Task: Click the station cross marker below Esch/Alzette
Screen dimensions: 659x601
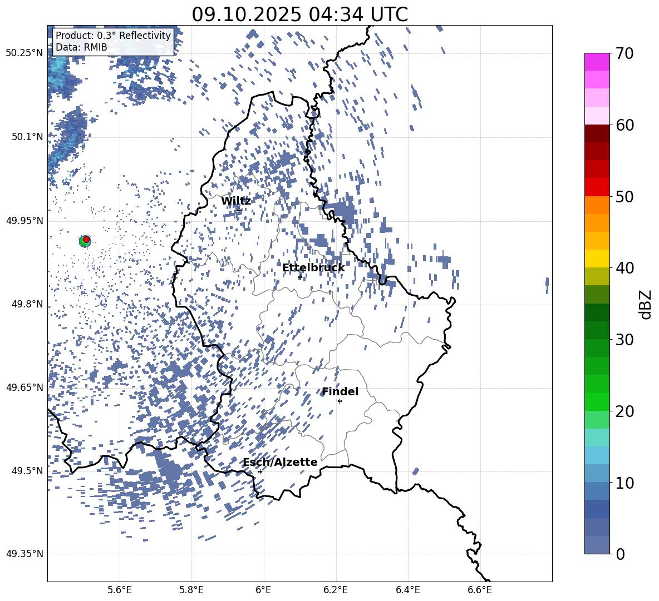Action: [x=260, y=471]
